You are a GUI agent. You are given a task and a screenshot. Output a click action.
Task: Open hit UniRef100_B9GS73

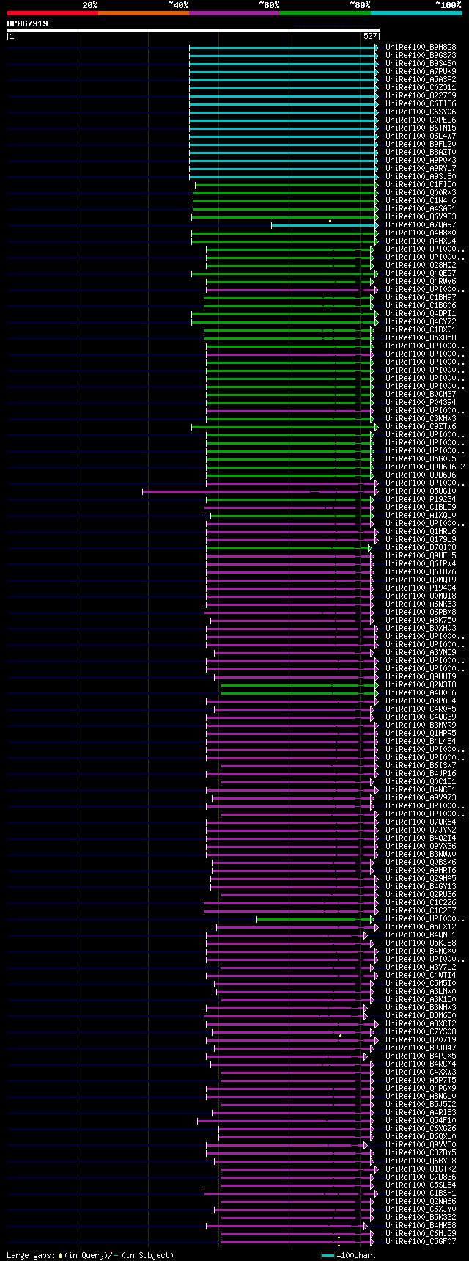(x=421, y=55)
